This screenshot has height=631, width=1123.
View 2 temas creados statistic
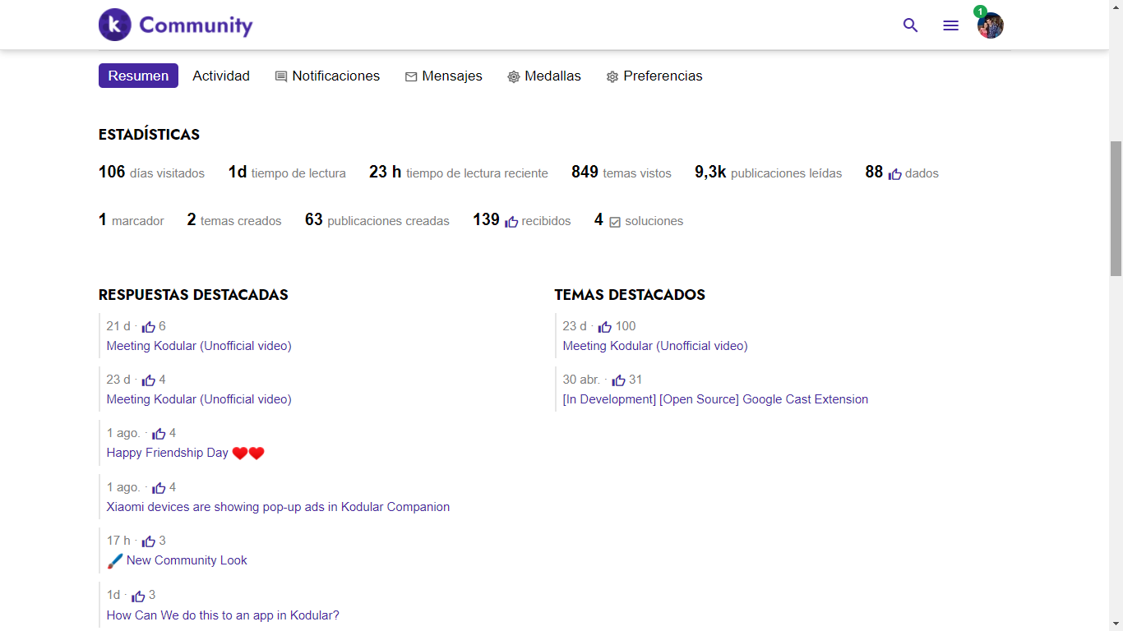(x=233, y=220)
